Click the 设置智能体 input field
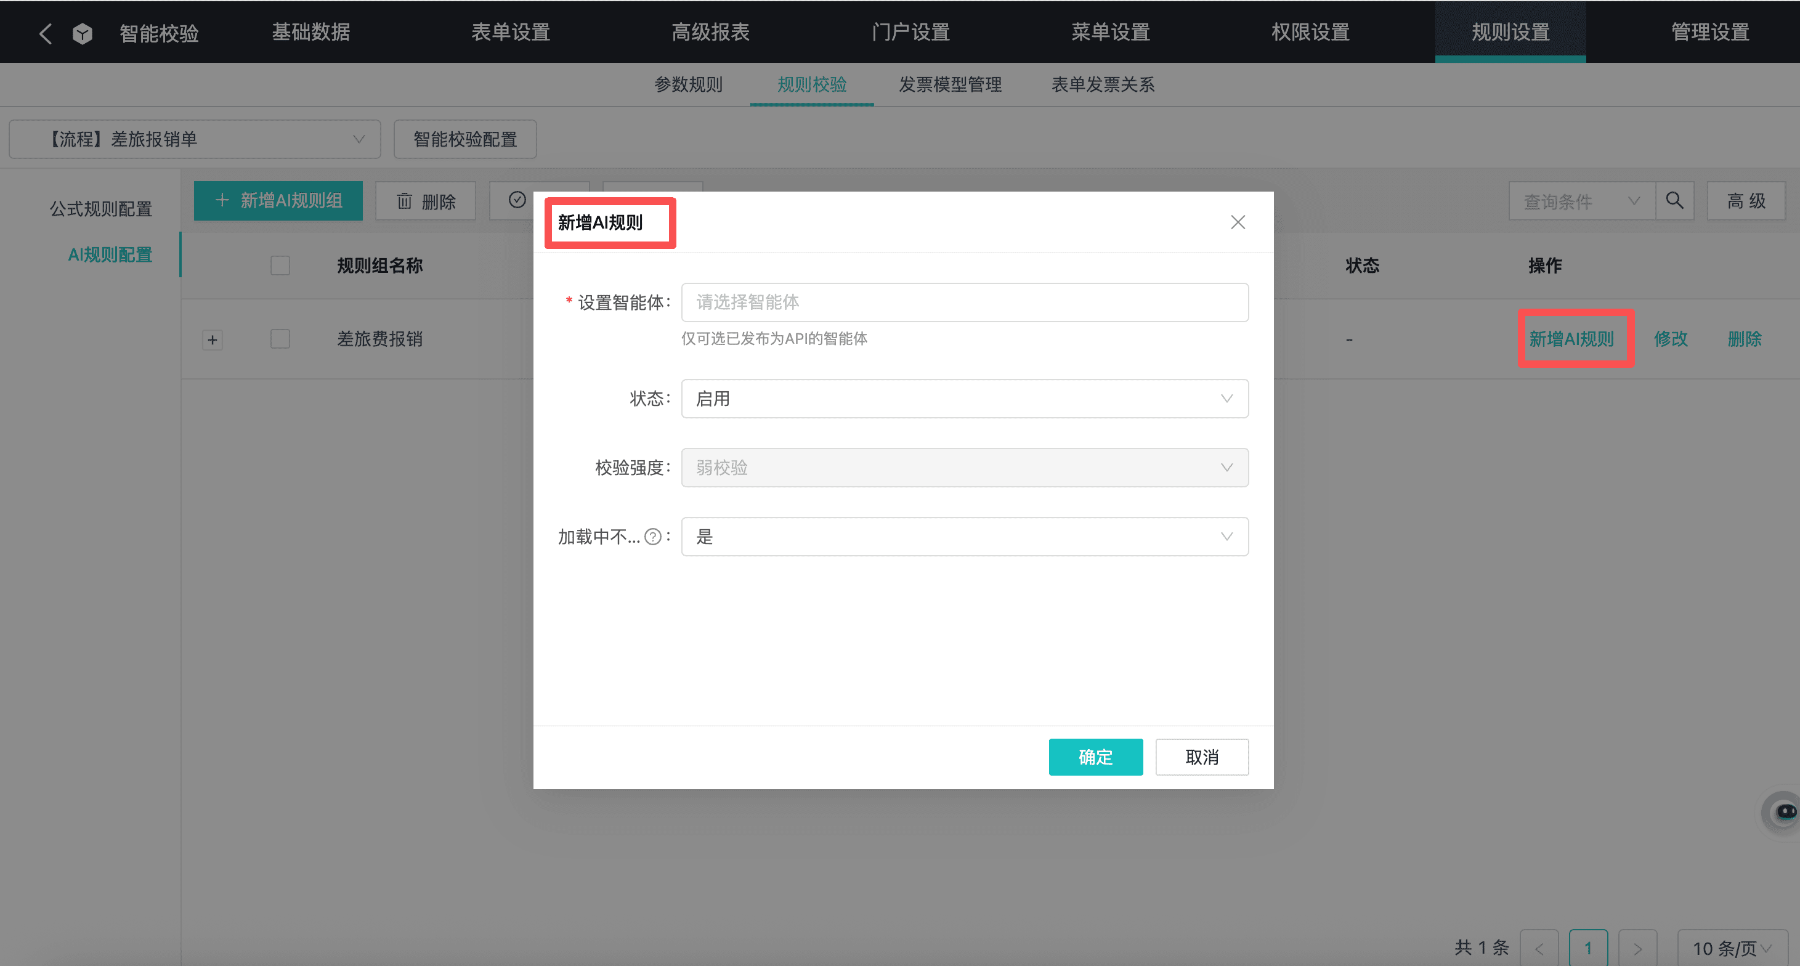Image resolution: width=1800 pixels, height=966 pixels. [x=964, y=302]
